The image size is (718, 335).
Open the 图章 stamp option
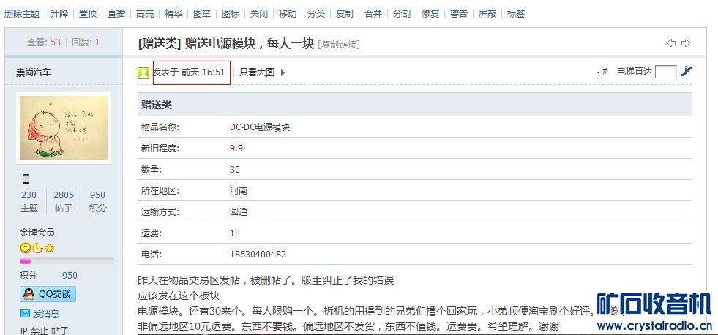[202, 14]
